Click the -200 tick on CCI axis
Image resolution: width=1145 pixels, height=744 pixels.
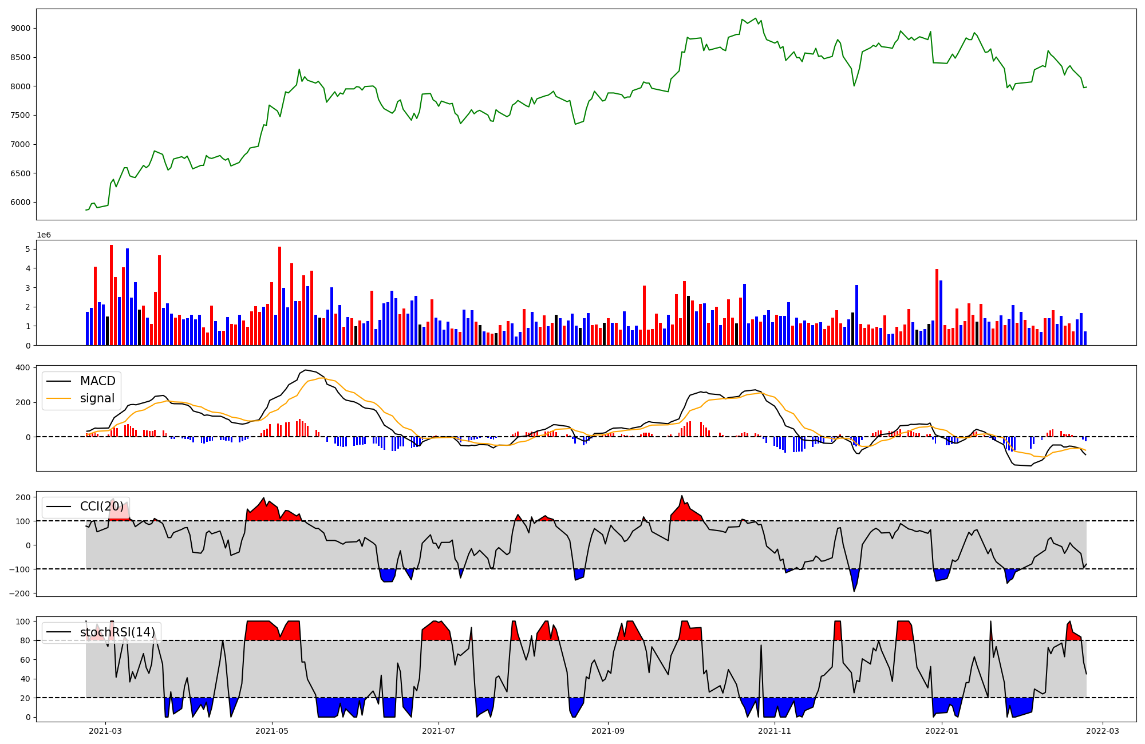pyautogui.click(x=19, y=593)
